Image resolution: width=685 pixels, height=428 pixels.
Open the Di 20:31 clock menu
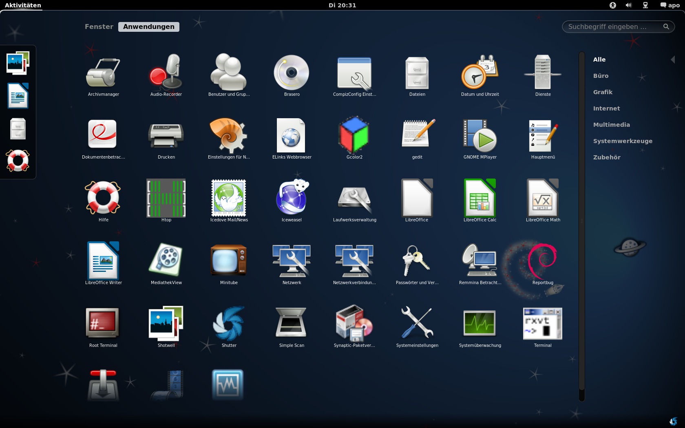click(342, 5)
